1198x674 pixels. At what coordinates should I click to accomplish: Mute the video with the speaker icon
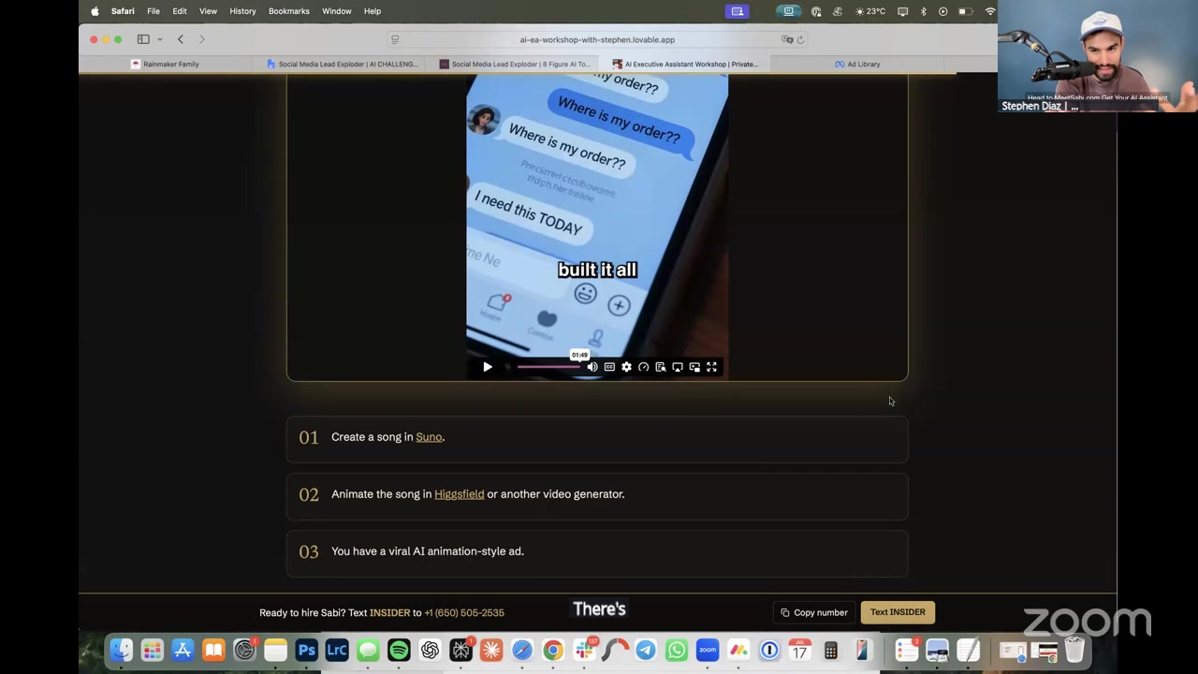(592, 367)
